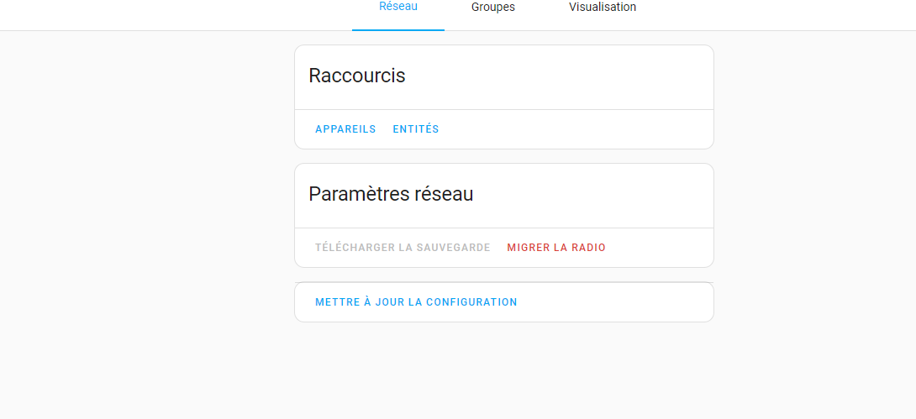
Task: Select the Paramètres réseau heading
Action: pos(391,194)
